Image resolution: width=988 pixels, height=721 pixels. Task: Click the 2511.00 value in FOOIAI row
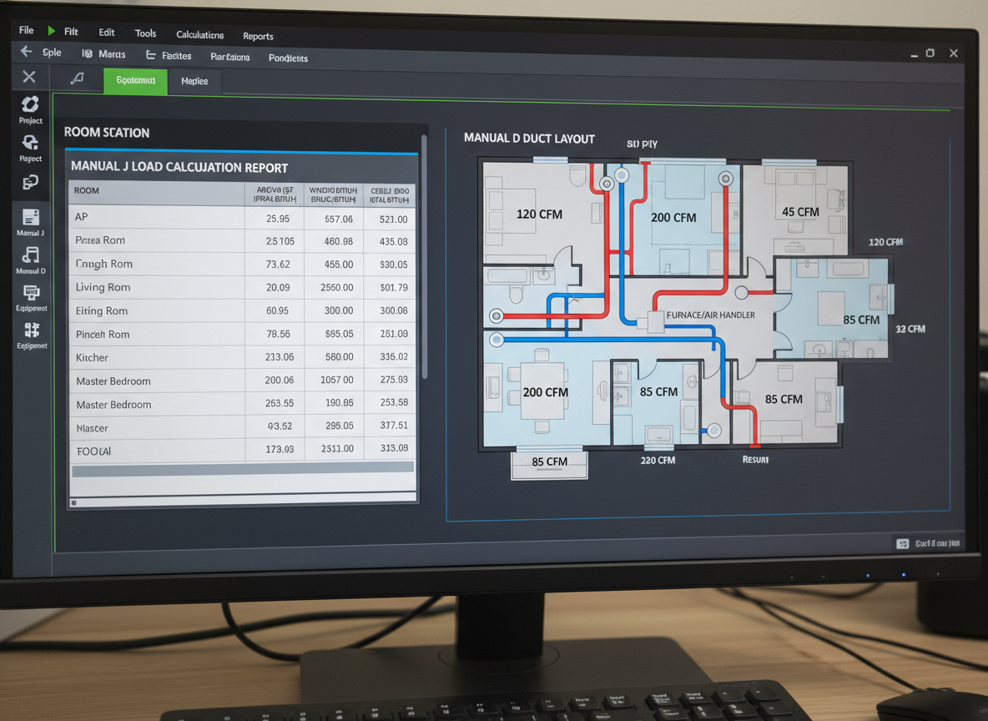coord(336,449)
